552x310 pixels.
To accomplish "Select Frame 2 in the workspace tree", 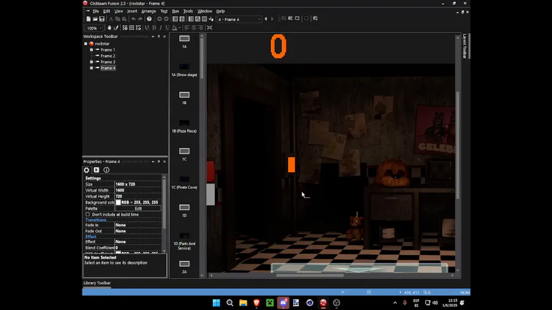I will [x=108, y=56].
